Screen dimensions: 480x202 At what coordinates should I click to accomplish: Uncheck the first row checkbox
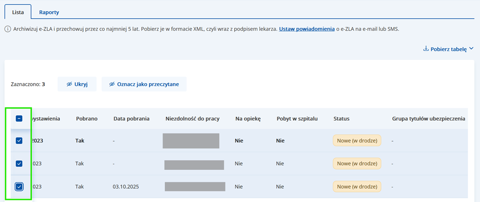[x=19, y=141]
